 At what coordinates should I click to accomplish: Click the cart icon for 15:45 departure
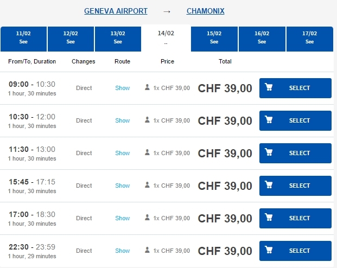coord(269,184)
